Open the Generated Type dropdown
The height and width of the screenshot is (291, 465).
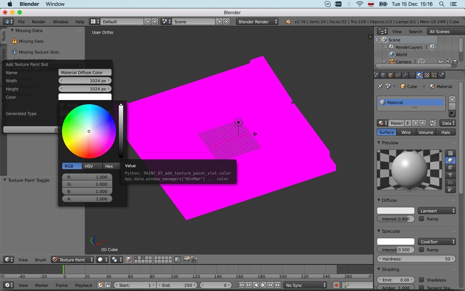click(85, 113)
